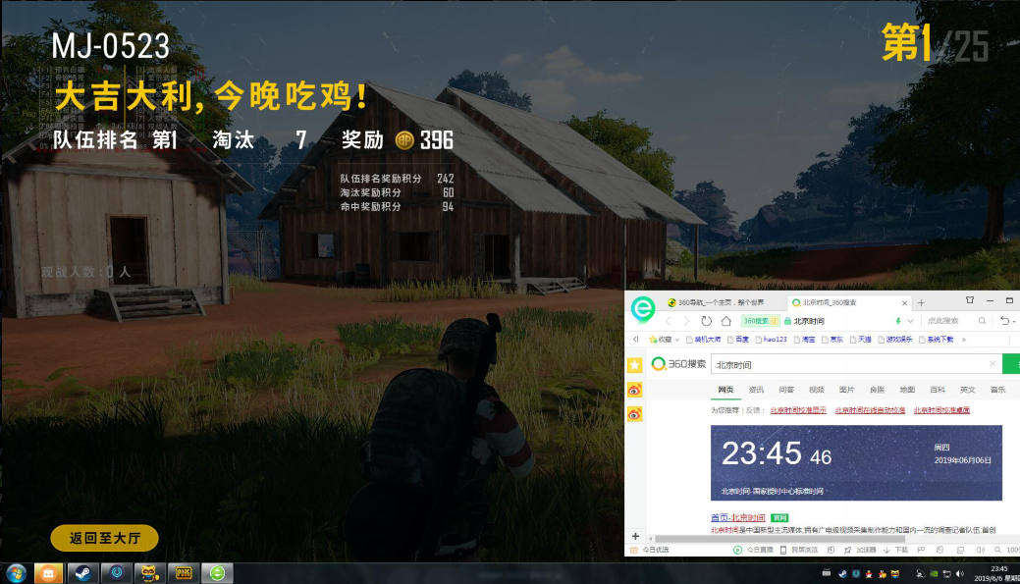Image resolution: width=1020 pixels, height=584 pixels.
Task: Reload the page in the 360 browser
Action: (707, 321)
